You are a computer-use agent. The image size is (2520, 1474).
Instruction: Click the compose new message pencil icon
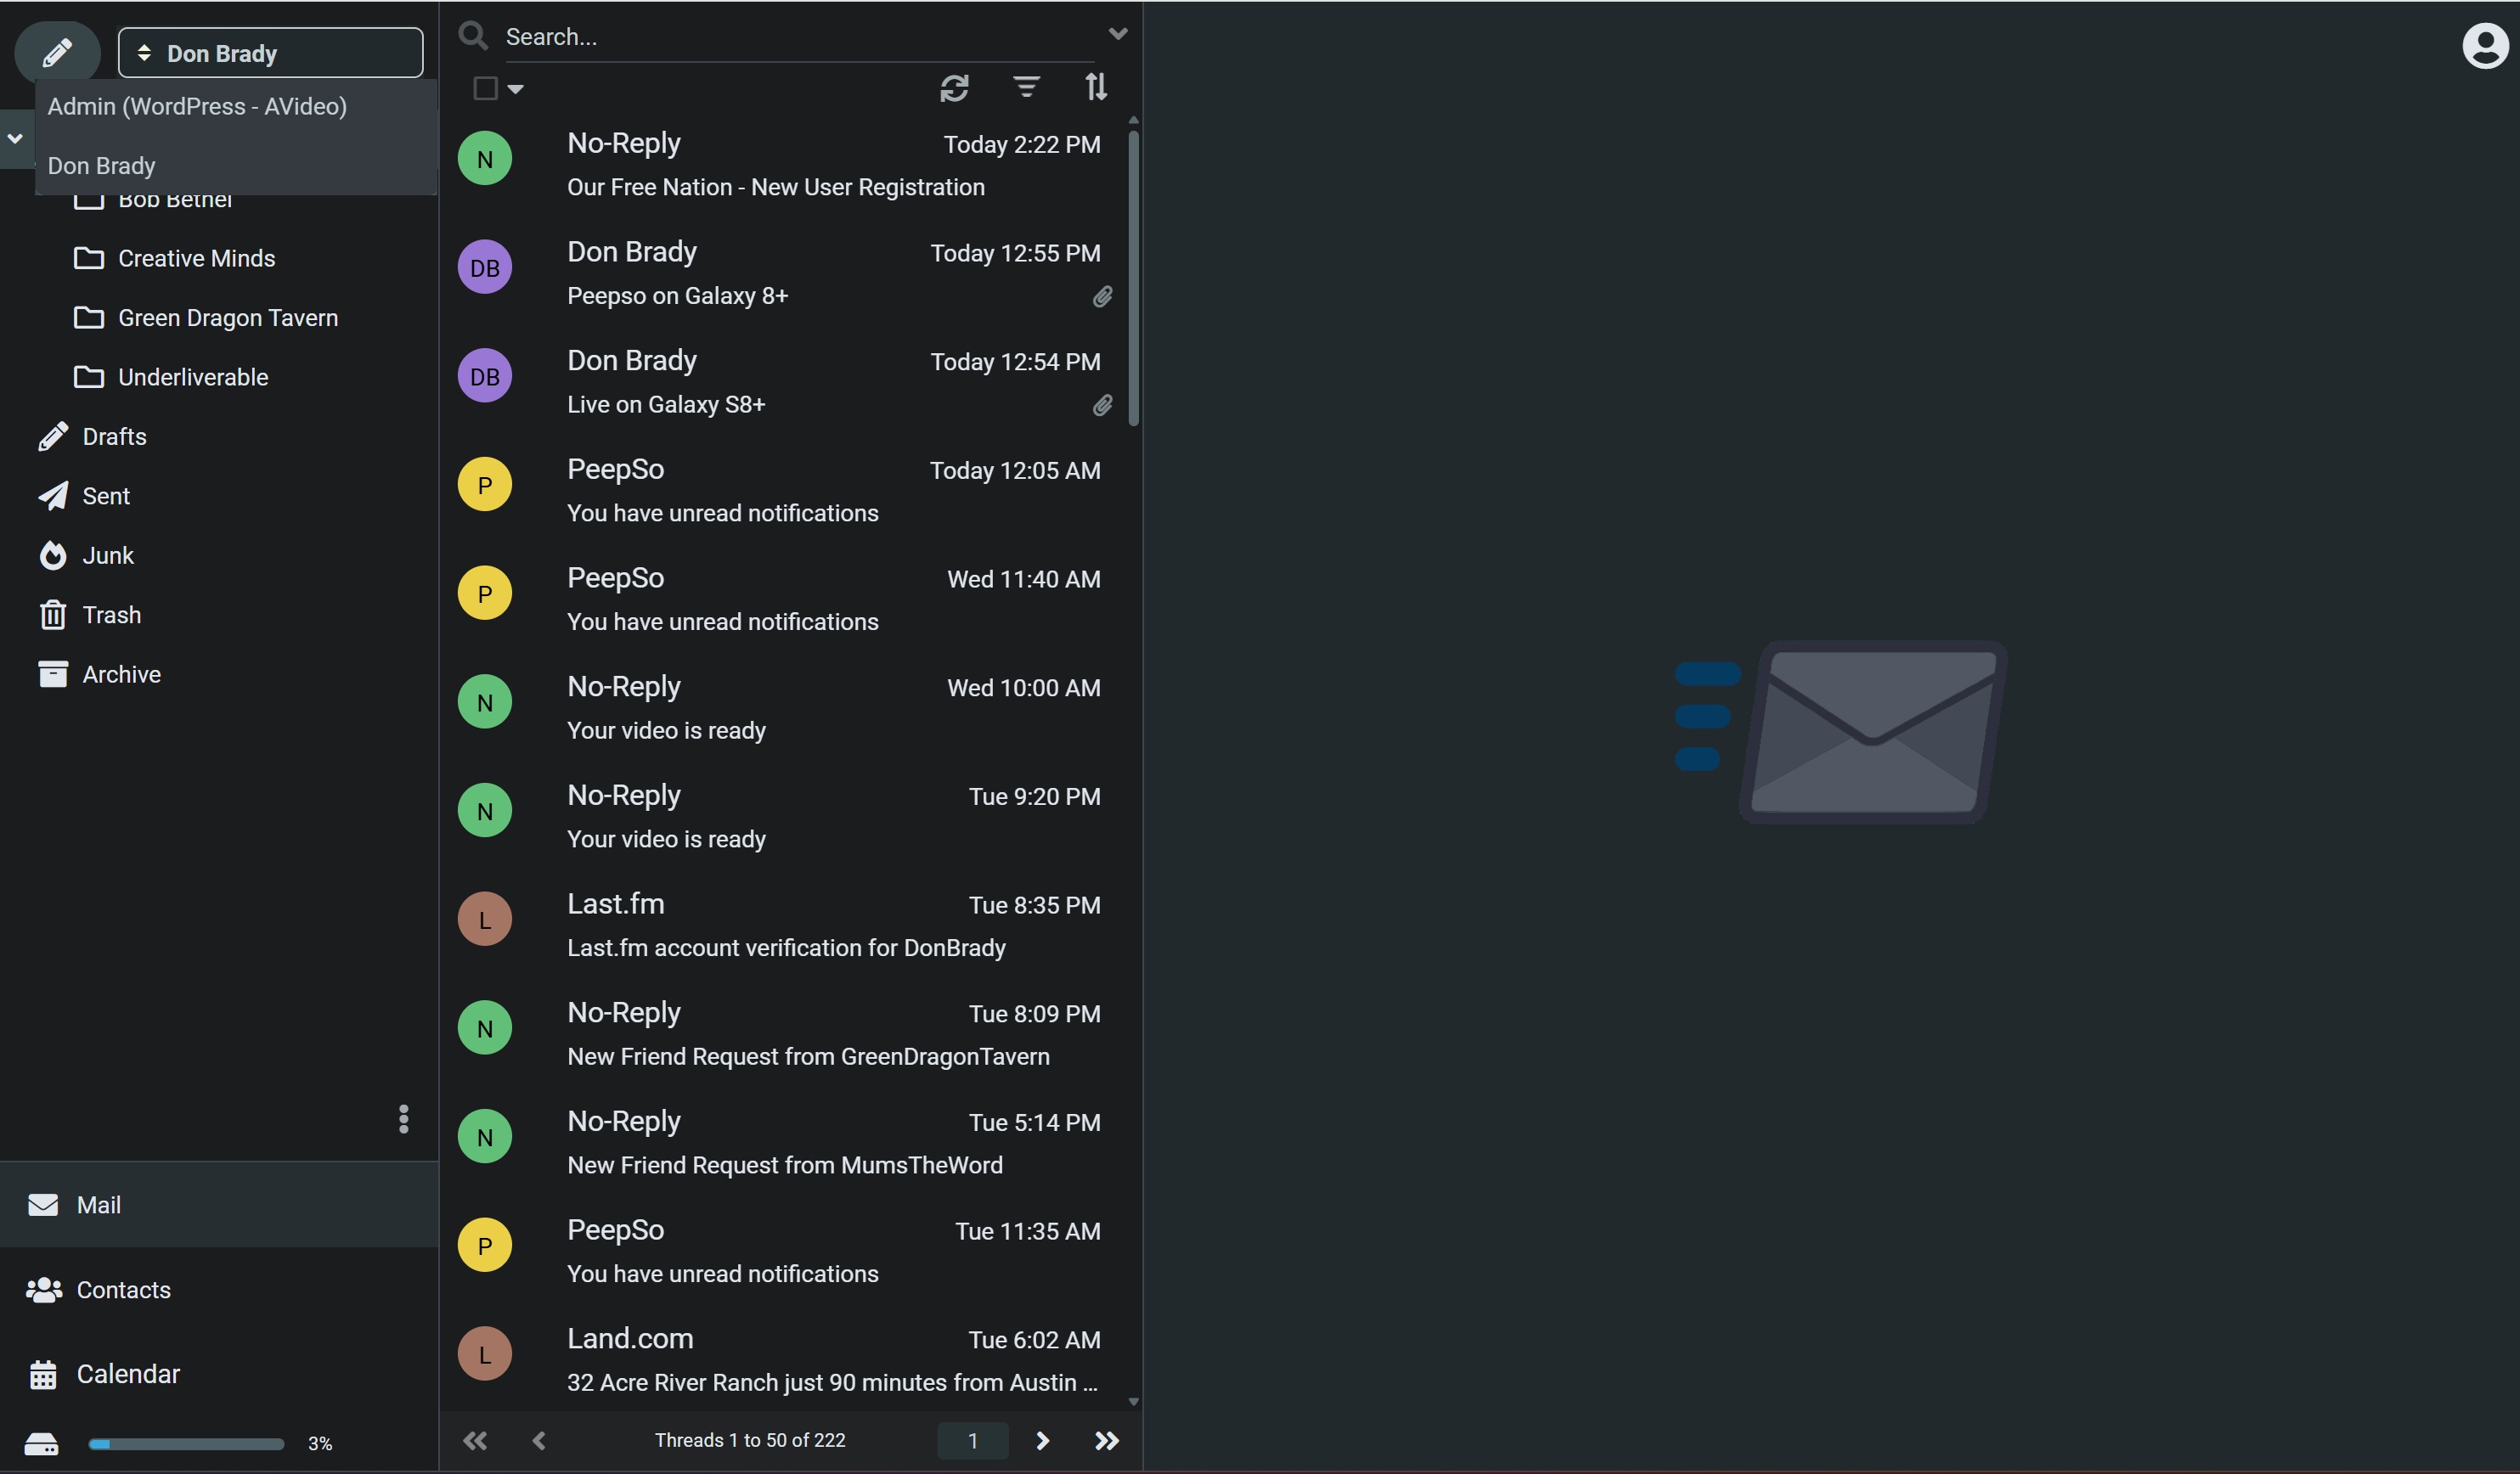pyautogui.click(x=57, y=52)
